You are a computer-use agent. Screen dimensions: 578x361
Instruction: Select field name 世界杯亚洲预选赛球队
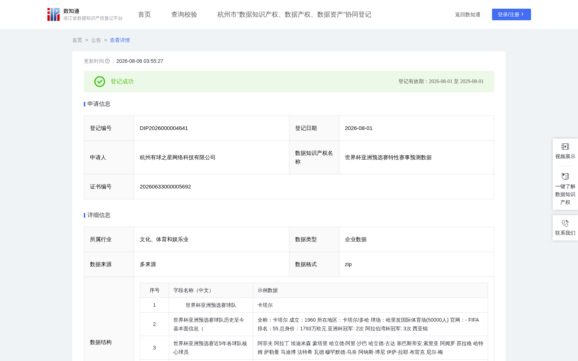click(x=211, y=305)
